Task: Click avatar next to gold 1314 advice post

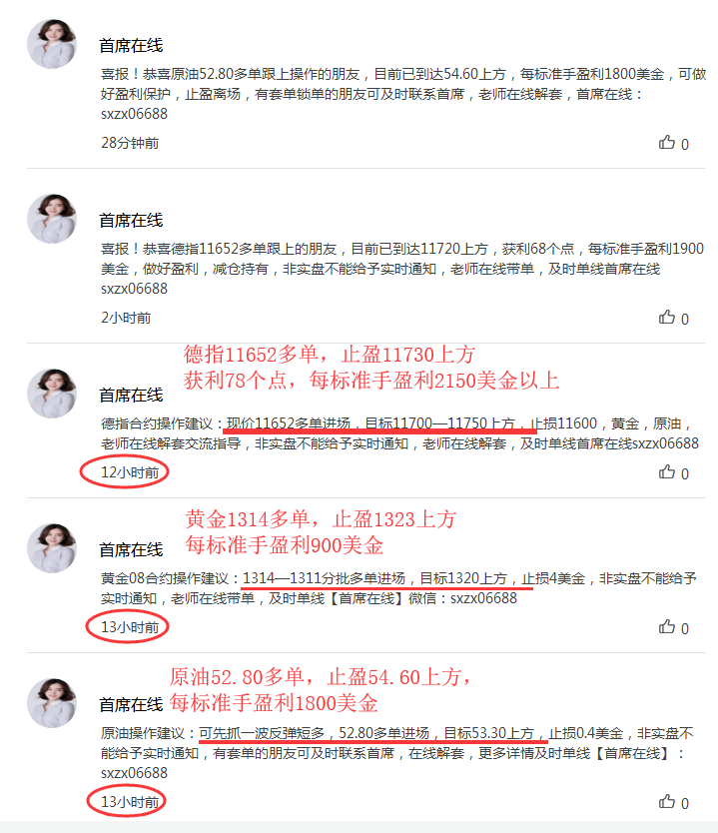Action: [52, 548]
